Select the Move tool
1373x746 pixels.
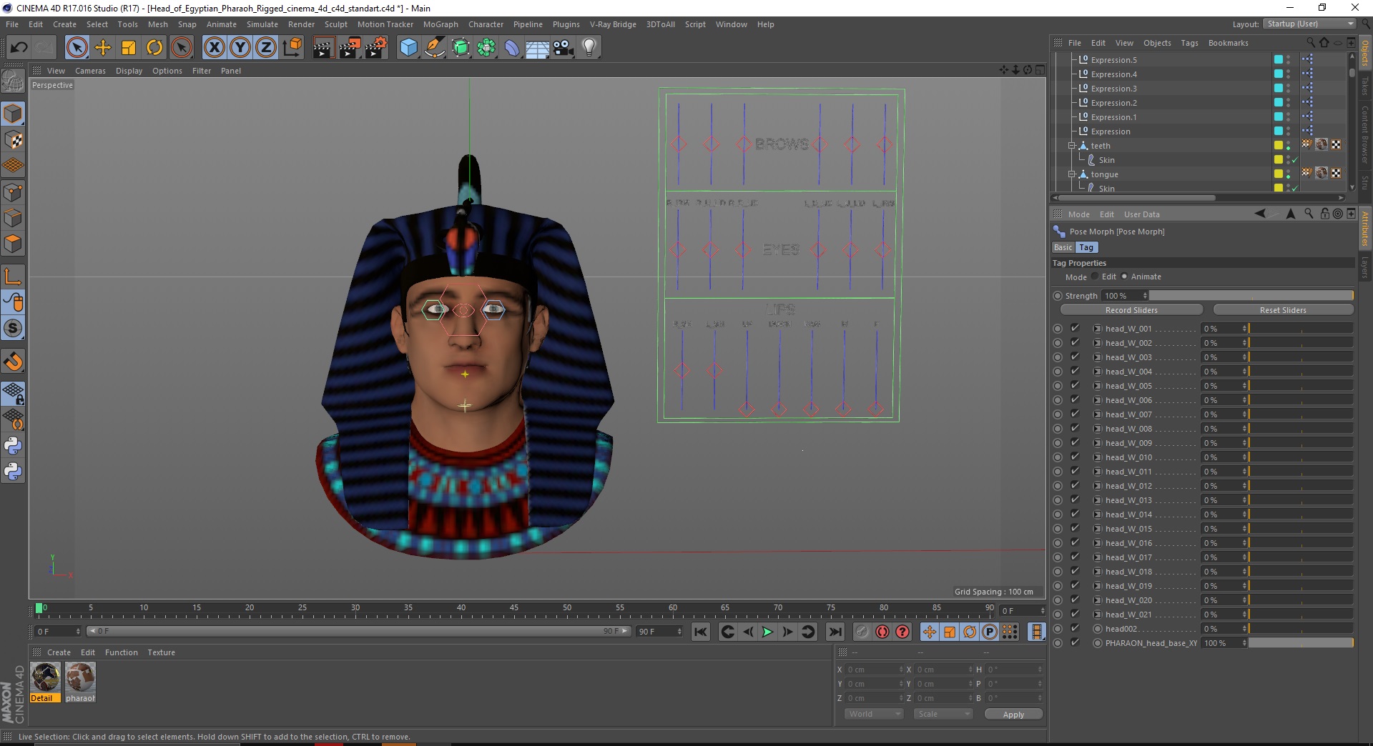pos(103,48)
